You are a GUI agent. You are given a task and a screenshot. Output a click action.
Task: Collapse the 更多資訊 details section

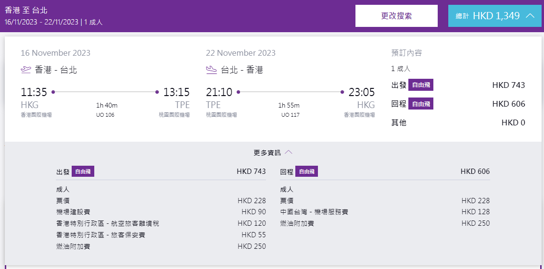coord(272,152)
